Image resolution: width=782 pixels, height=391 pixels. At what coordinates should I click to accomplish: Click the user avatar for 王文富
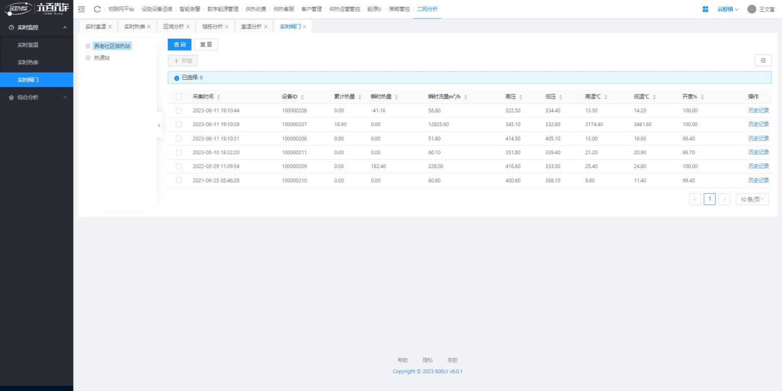pyautogui.click(x=751, y=9)
